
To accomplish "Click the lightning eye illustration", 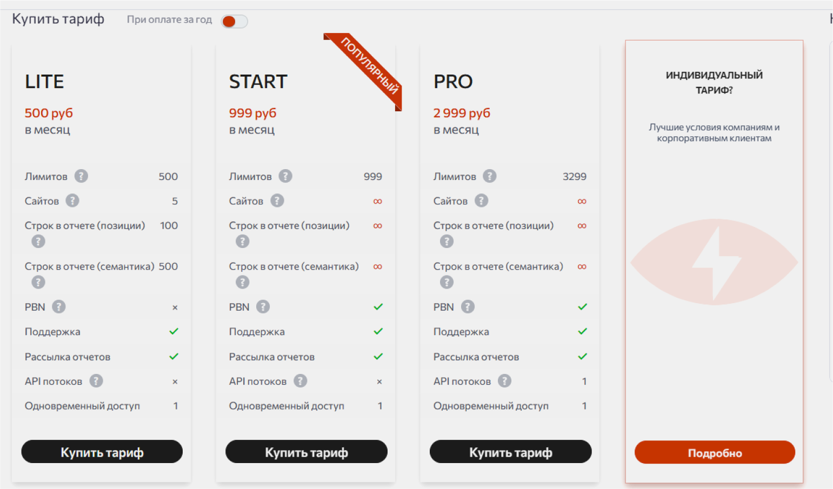I will click(714, 262).
